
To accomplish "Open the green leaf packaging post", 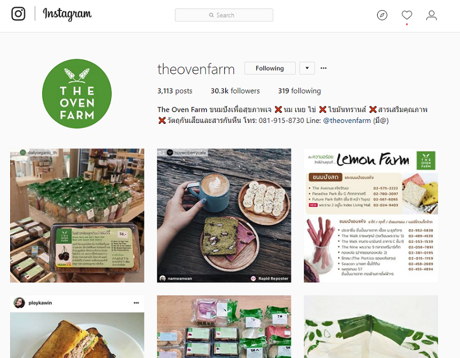I will (x=371, y=326).
